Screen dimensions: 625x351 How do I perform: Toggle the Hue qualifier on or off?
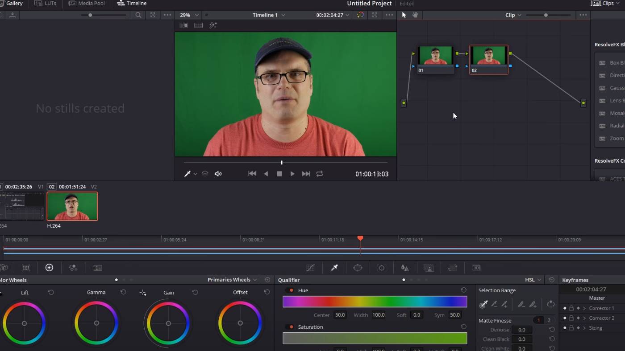(x=290, y=290)
